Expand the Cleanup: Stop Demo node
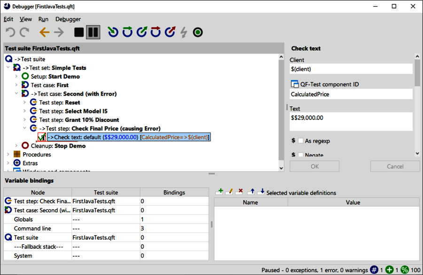 coord(16,146)
